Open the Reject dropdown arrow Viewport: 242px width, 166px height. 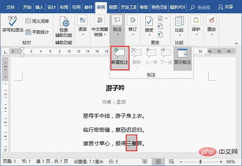(x=166, y=18)
